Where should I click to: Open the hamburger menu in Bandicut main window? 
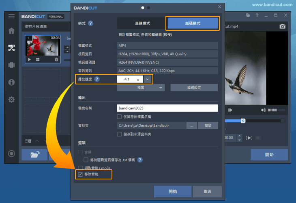[11, 16]
